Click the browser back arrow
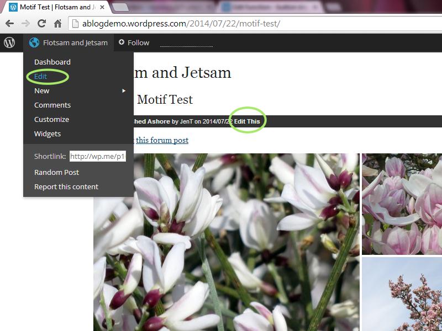The height and width of the screenshot is (331, 442). coord(9,24)
